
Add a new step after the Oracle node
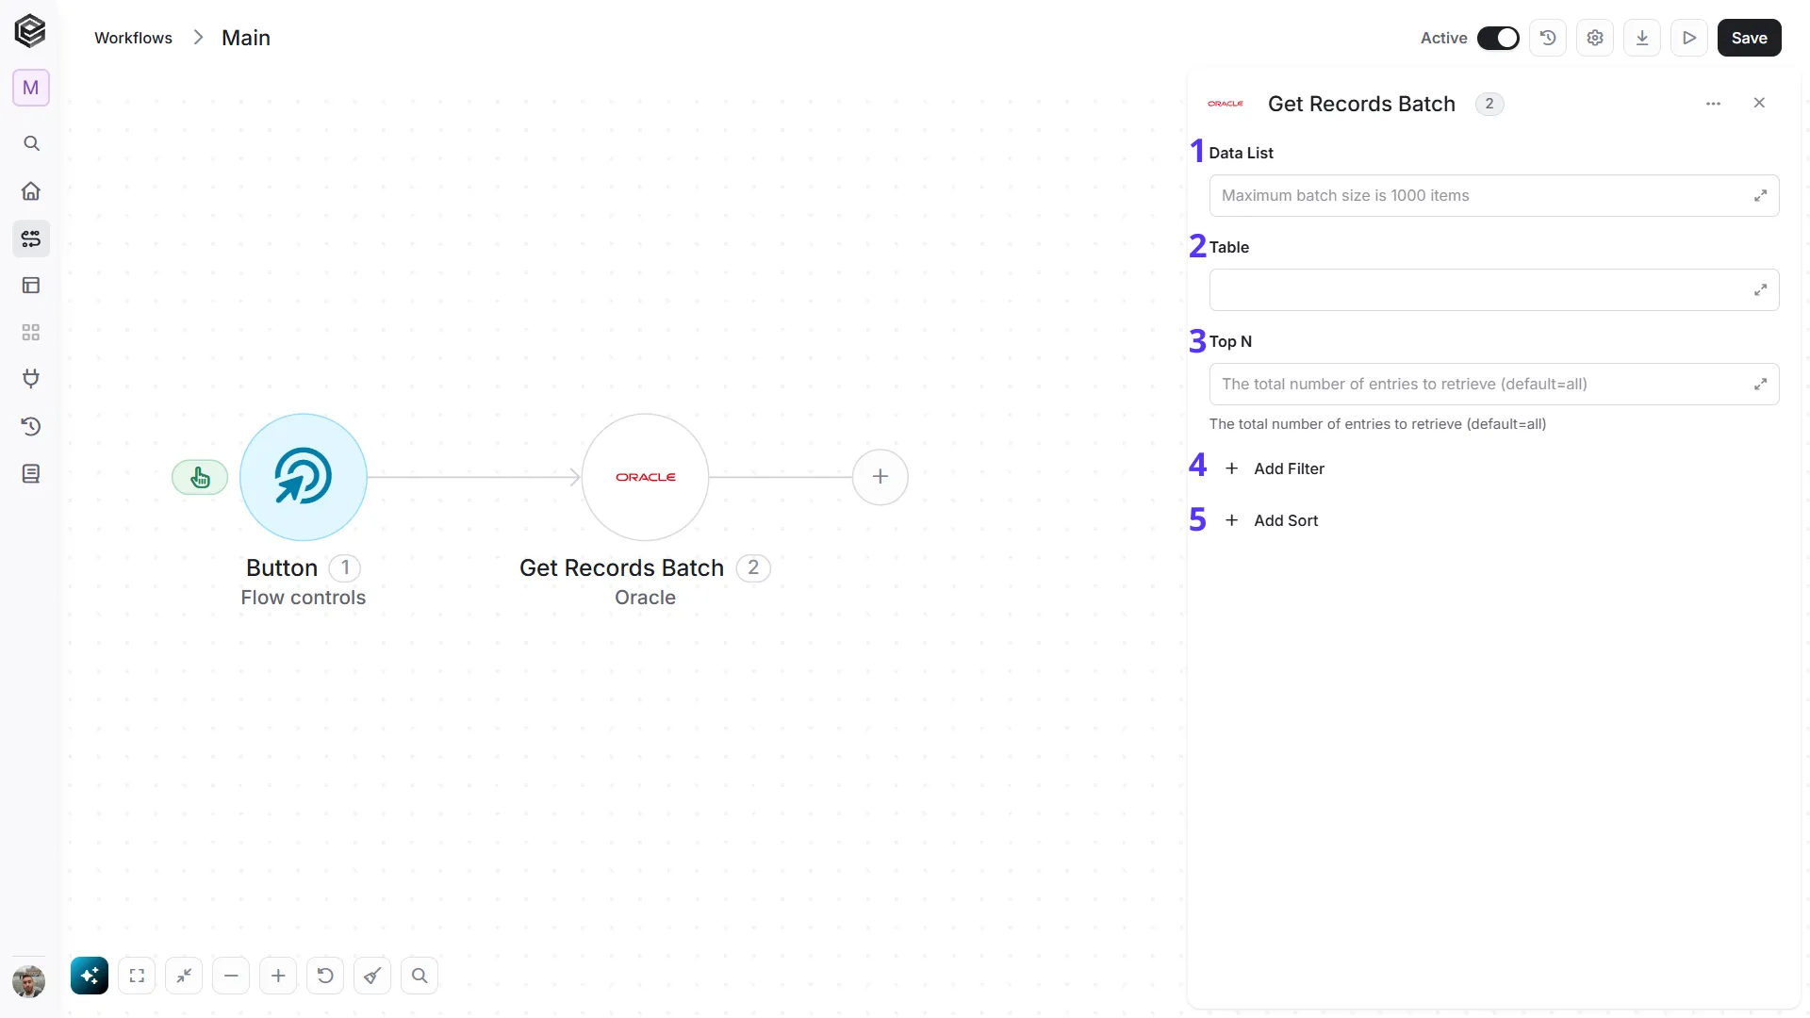pos(880,477)
